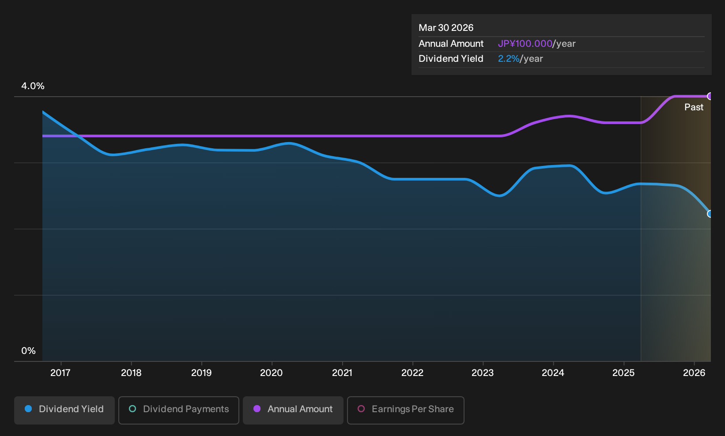Viewport: 725px width, 436px height.
Task: Click the teal Dividend Payments circle icon
Action: 132,409
